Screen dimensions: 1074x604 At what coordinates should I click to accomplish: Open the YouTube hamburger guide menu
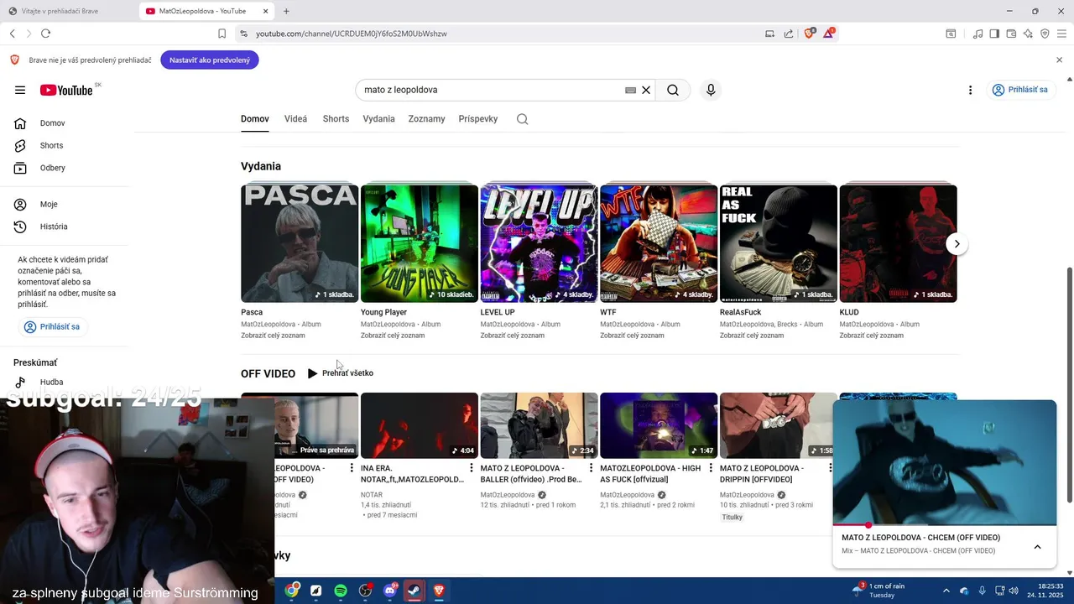coord(20,90)
